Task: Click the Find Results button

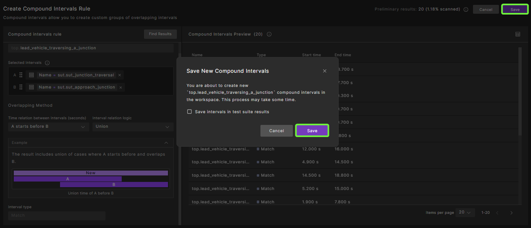Action: point(160,34)
